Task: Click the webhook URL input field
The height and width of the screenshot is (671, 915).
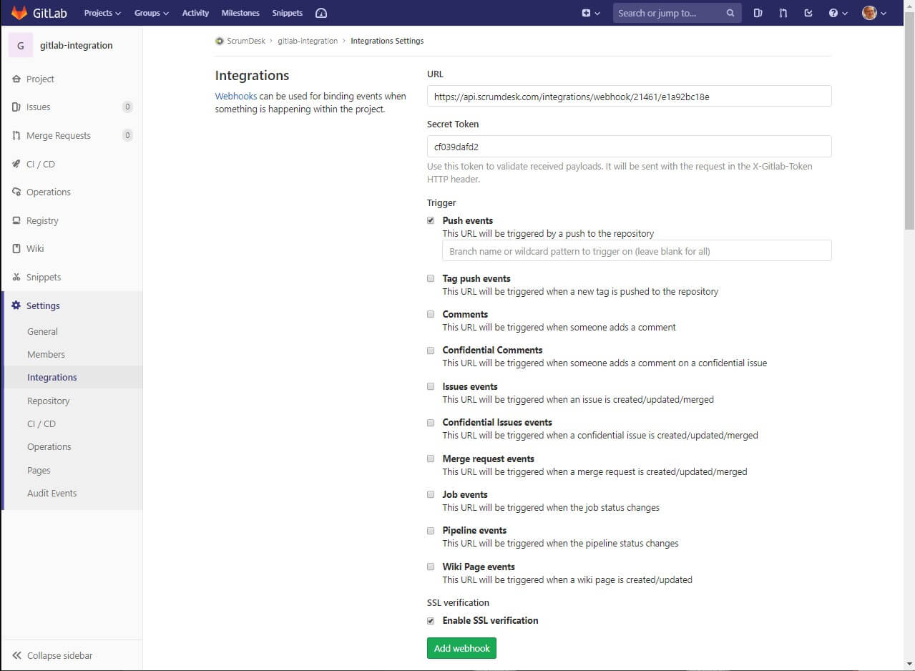Action: coord(629,96)
